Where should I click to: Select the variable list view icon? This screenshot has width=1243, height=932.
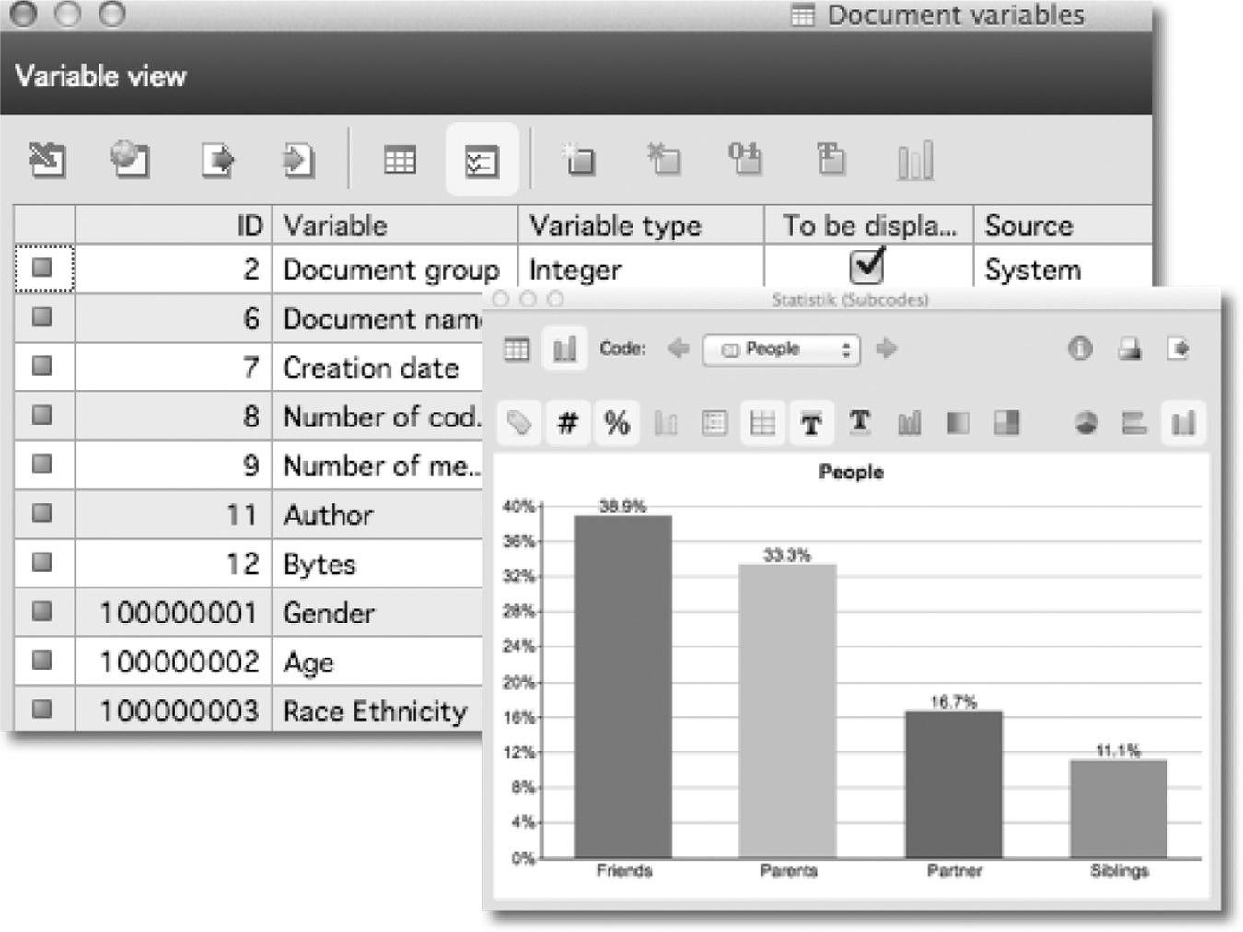[x=482, y=160]
